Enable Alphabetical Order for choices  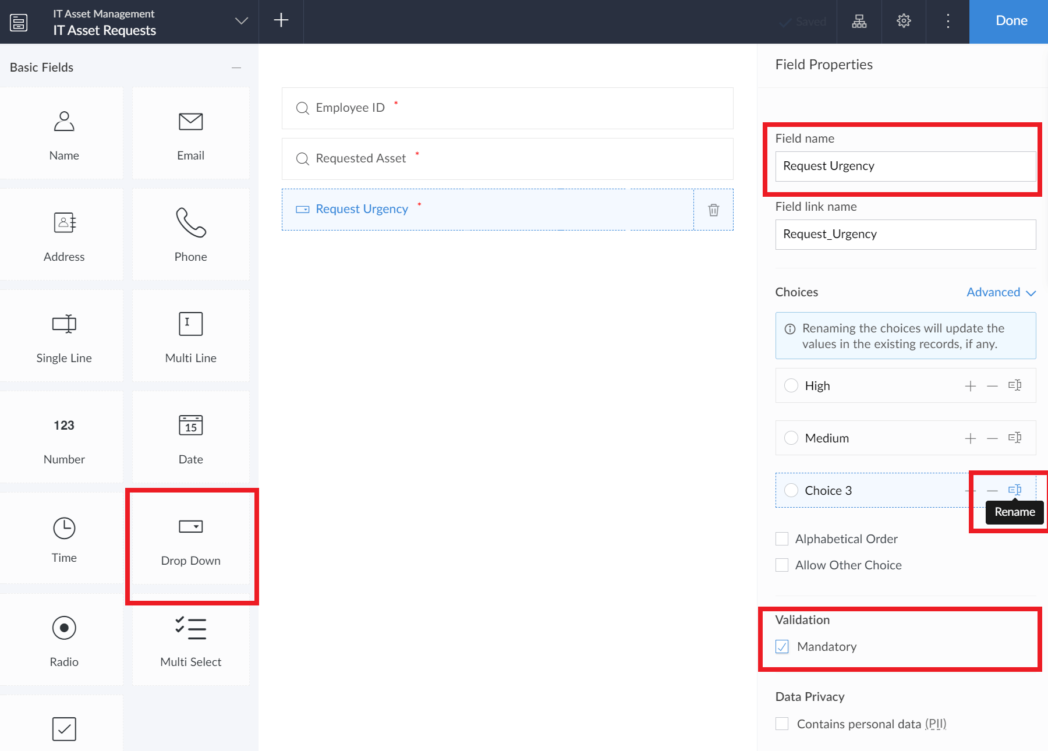point(782,539)
